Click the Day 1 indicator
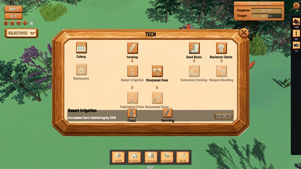The image size is (301, 169). click(x=14, y=9)
